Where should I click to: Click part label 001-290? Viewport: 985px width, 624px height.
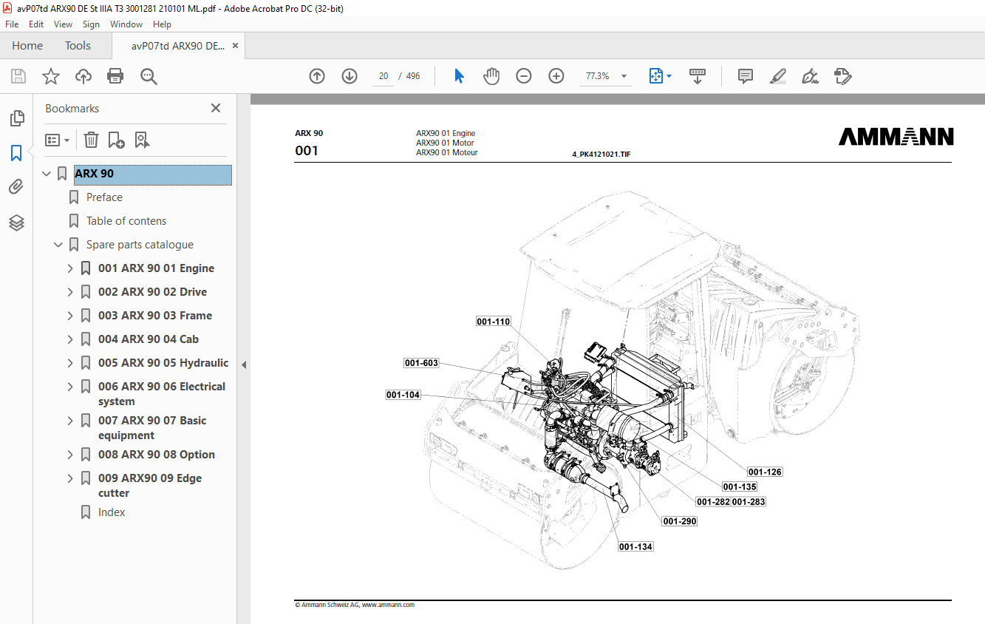[680, 521]
